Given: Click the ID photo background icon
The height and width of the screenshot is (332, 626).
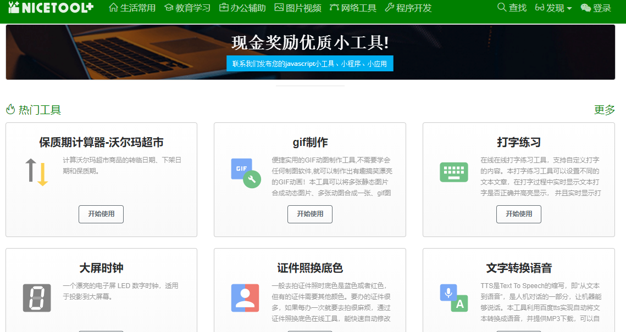Looking at the screenshot, I should point(245,298).
